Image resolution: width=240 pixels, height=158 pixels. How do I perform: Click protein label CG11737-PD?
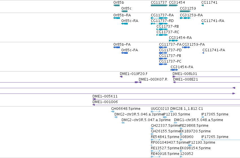(170, 50)
